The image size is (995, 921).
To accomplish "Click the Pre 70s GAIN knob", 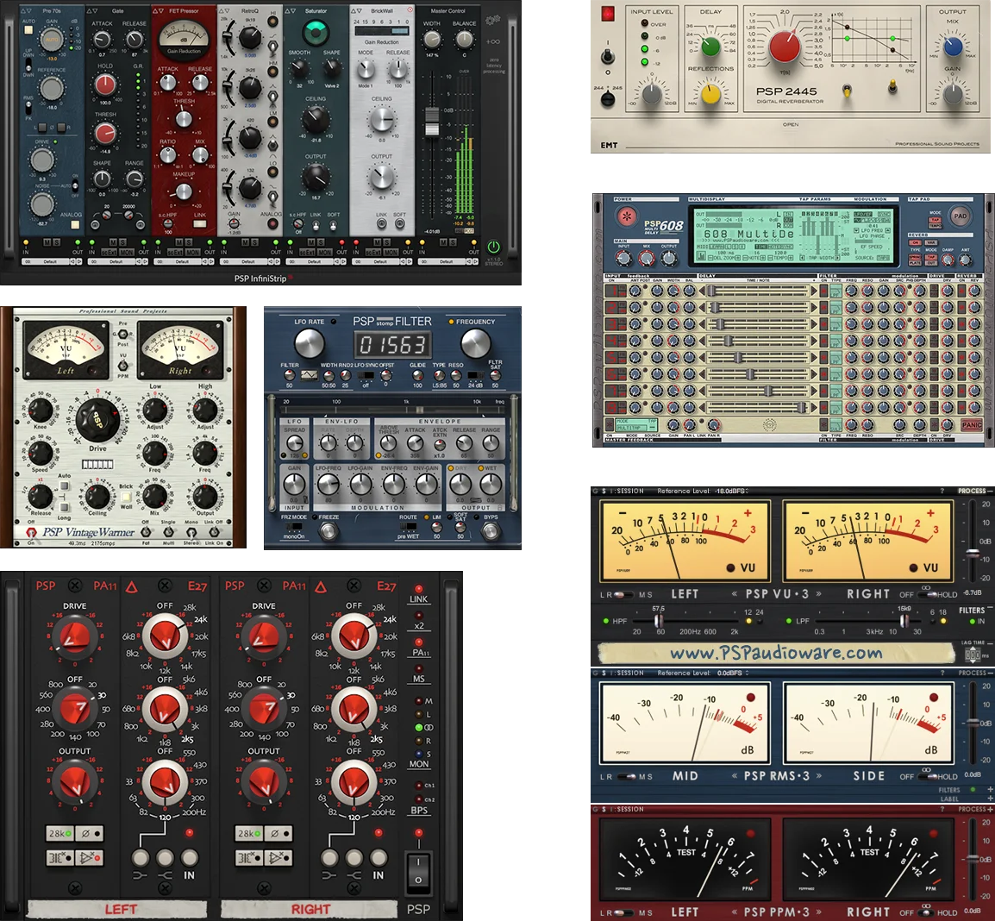I will [52, 40].
